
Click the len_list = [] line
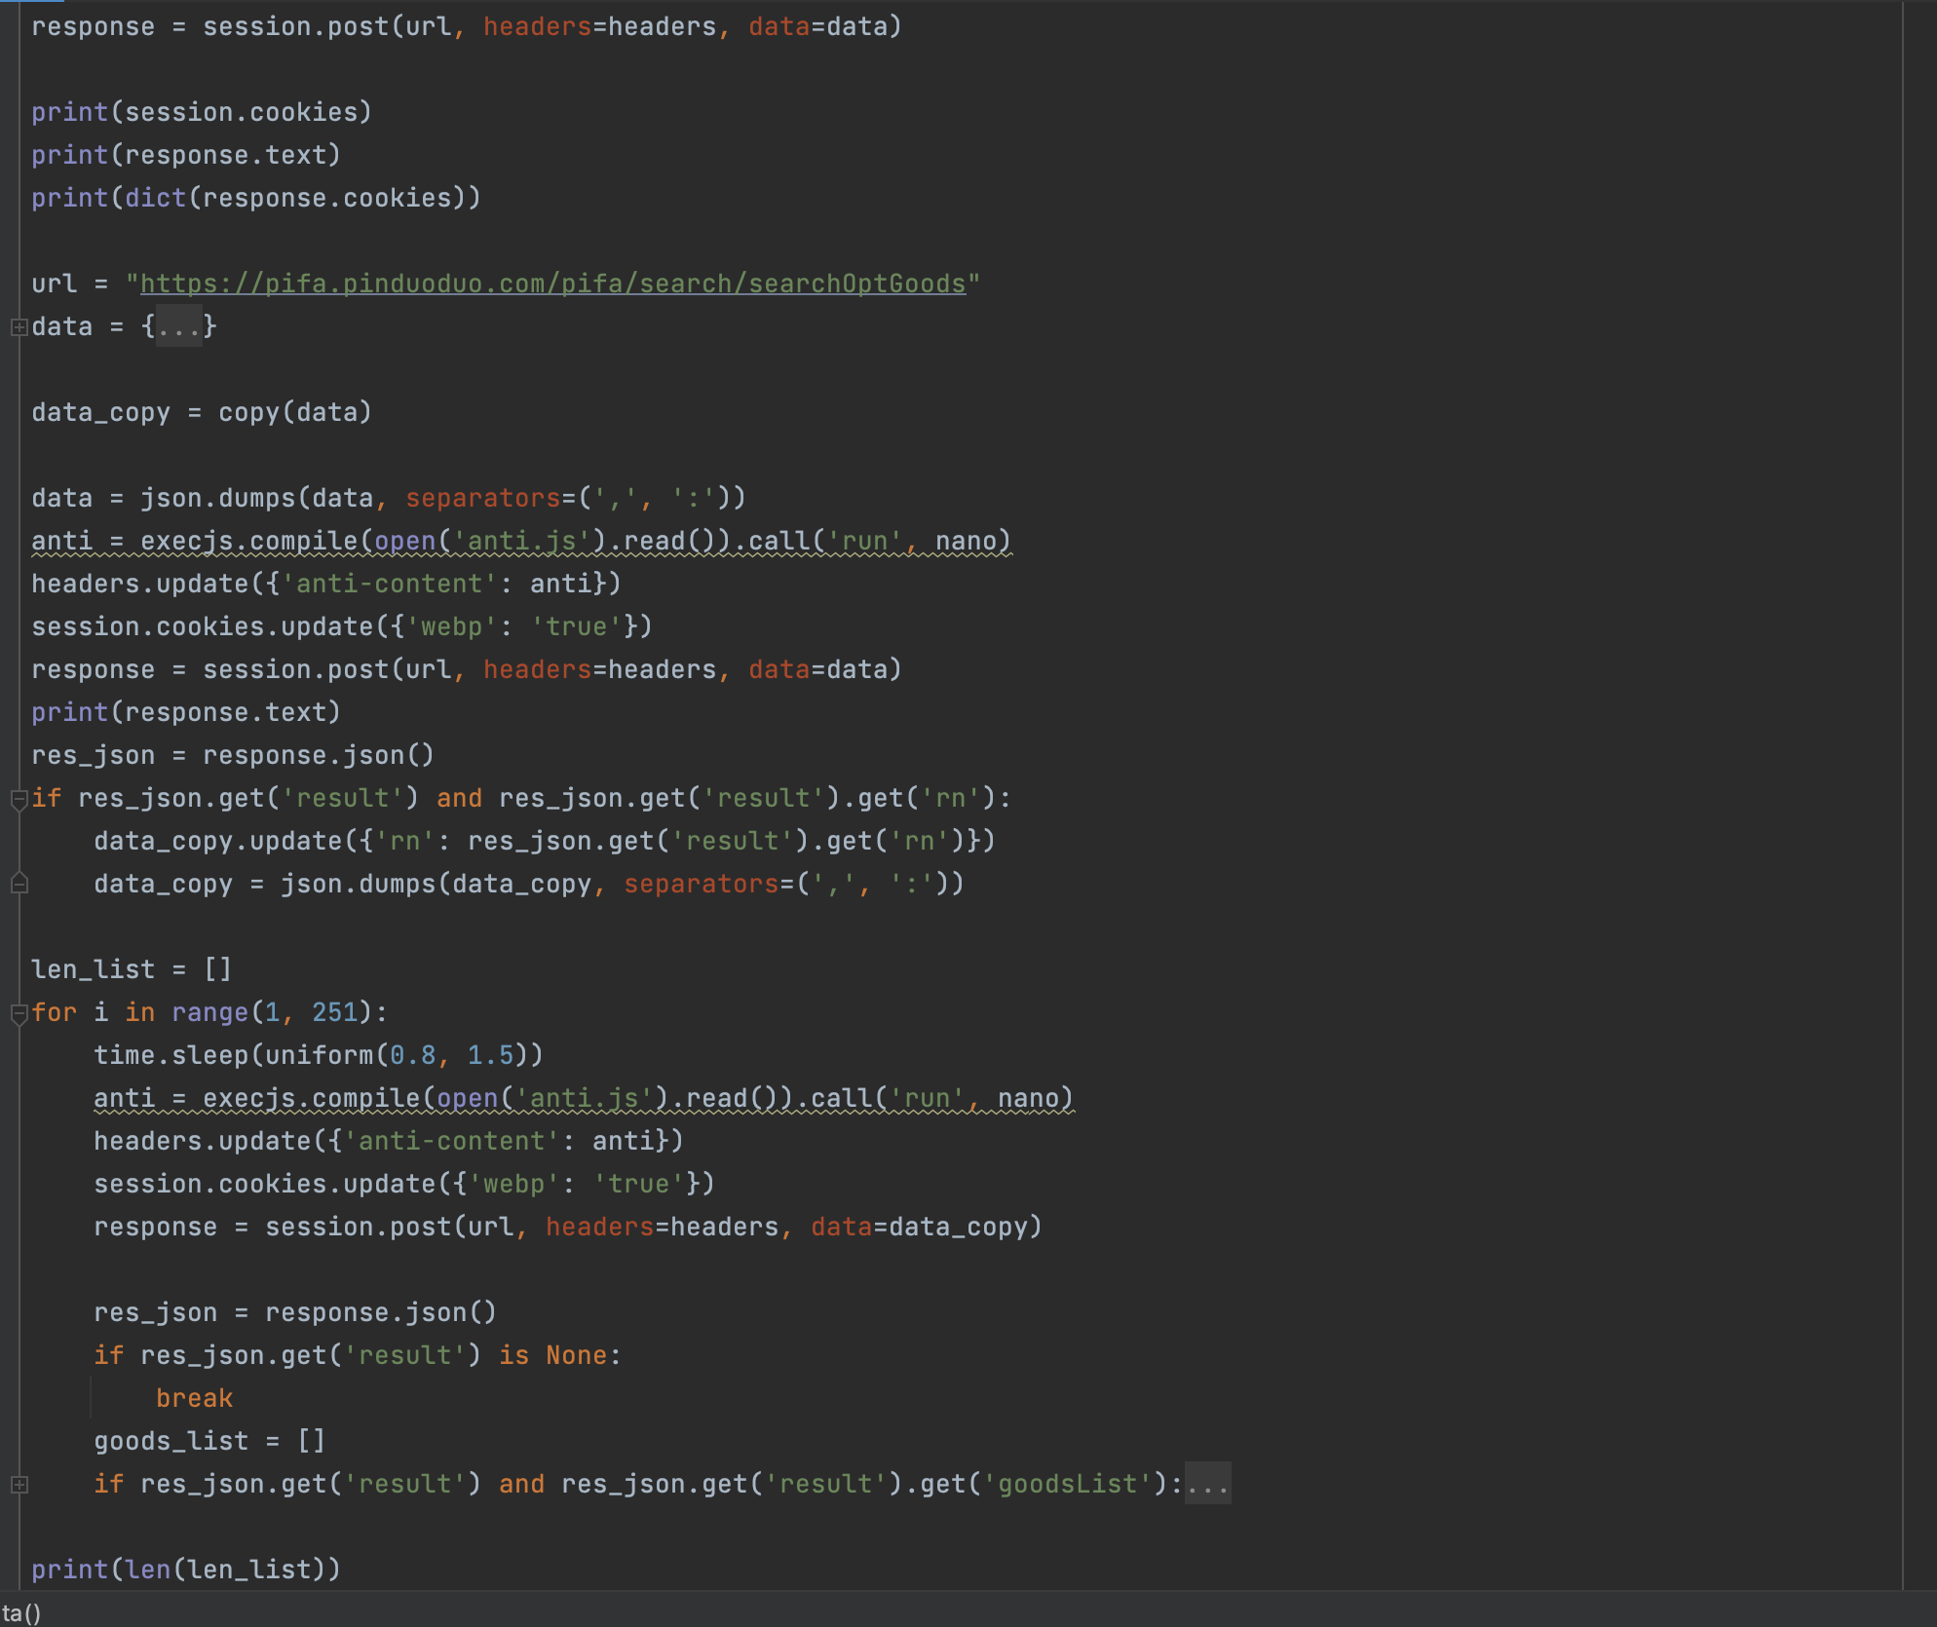click(132, 969)
